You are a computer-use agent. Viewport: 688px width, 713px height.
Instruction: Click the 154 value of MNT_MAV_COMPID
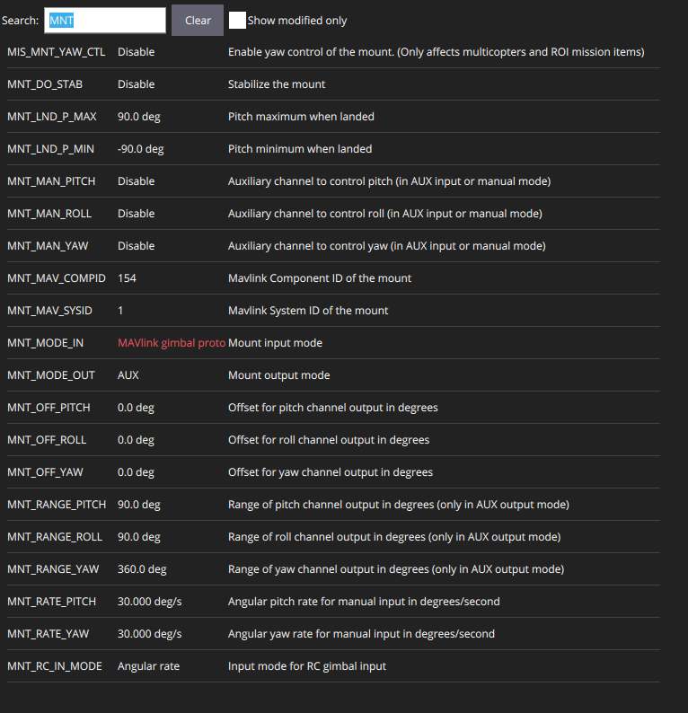(127, 277)
